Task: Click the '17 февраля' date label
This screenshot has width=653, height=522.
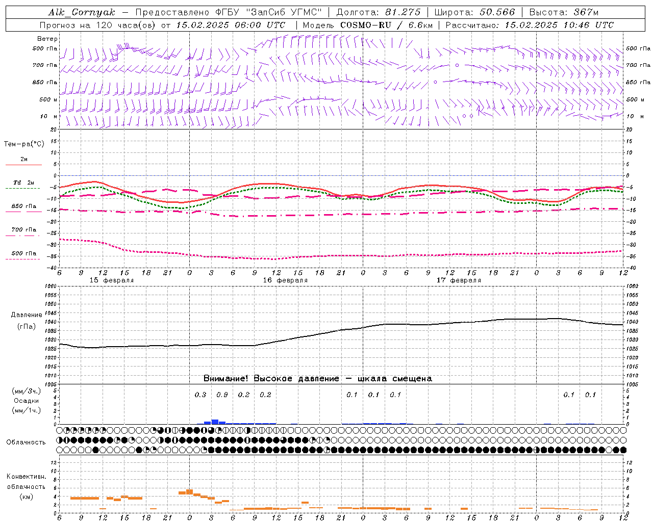Action: point(459,280)
